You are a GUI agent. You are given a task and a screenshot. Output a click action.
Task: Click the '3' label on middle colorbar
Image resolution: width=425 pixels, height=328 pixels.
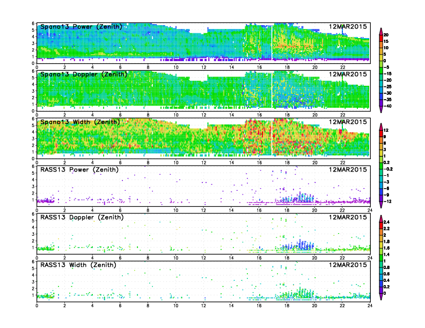[385, 150]
